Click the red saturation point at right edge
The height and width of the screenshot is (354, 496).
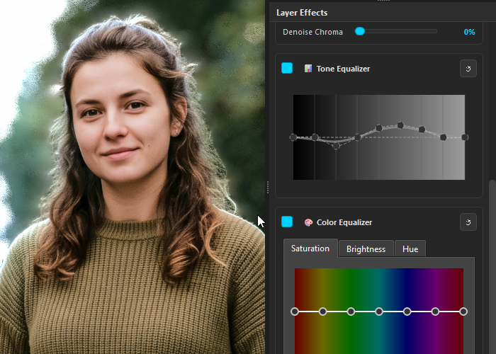click(463, 312)
